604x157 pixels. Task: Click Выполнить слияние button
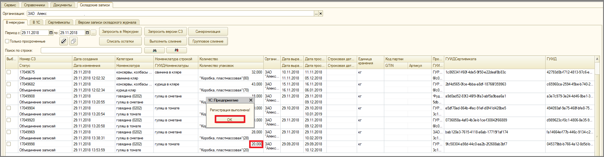165,41
